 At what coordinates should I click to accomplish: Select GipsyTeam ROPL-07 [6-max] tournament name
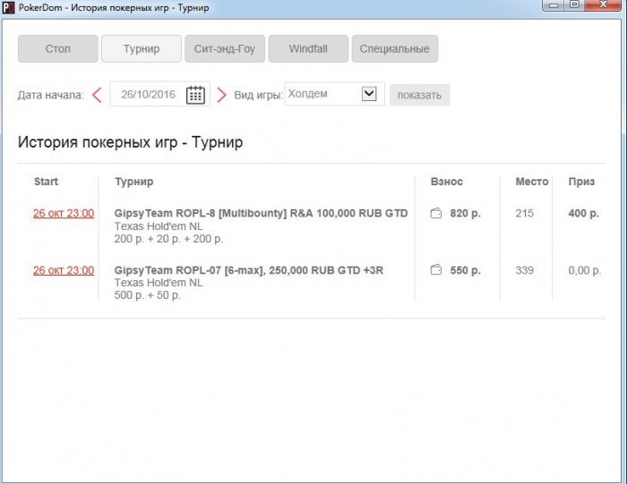pyautogui.click(x=249, y=270)
